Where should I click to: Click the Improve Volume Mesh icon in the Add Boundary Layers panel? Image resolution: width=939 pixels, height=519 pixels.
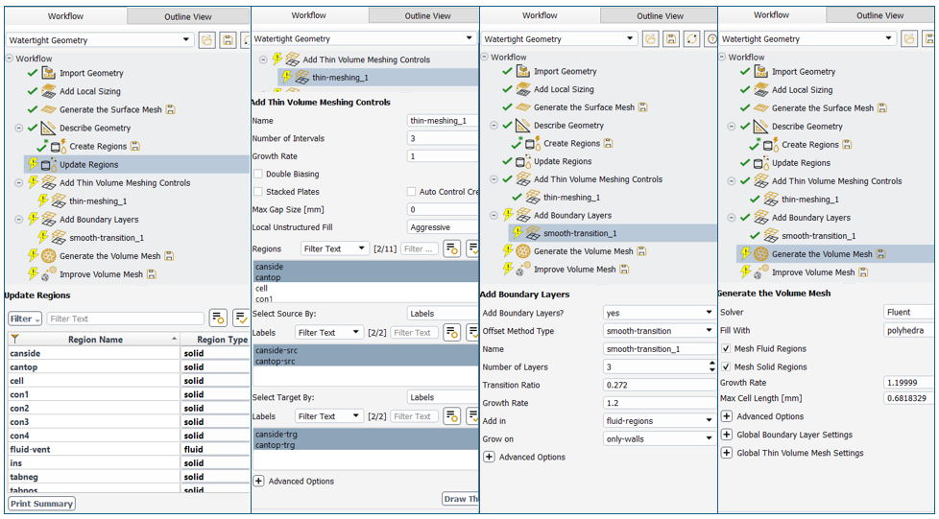click(x=523, y=269)
